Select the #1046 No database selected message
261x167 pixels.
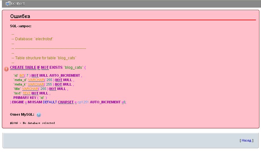pyautogui.click(x=32, y=123)
